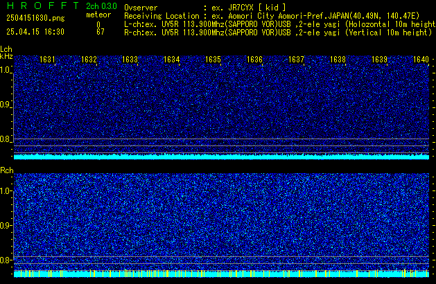Click the Rch 0.9 kHz axis label
This screenshot has width=436, height=284.
click(x=5, y=225)
